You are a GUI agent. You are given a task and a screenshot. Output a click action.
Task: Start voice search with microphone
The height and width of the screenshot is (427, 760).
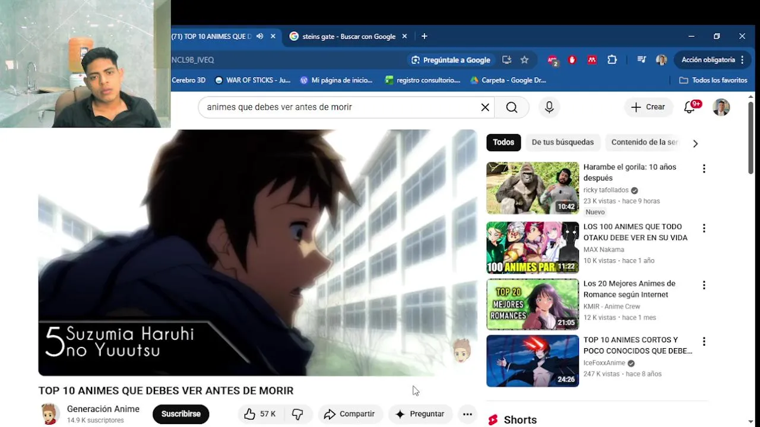[549, 107]
